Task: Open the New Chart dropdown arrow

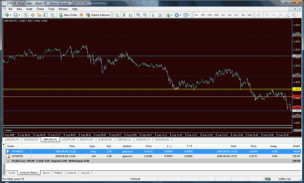Action: pyautogui.click(x=10, y=15)
